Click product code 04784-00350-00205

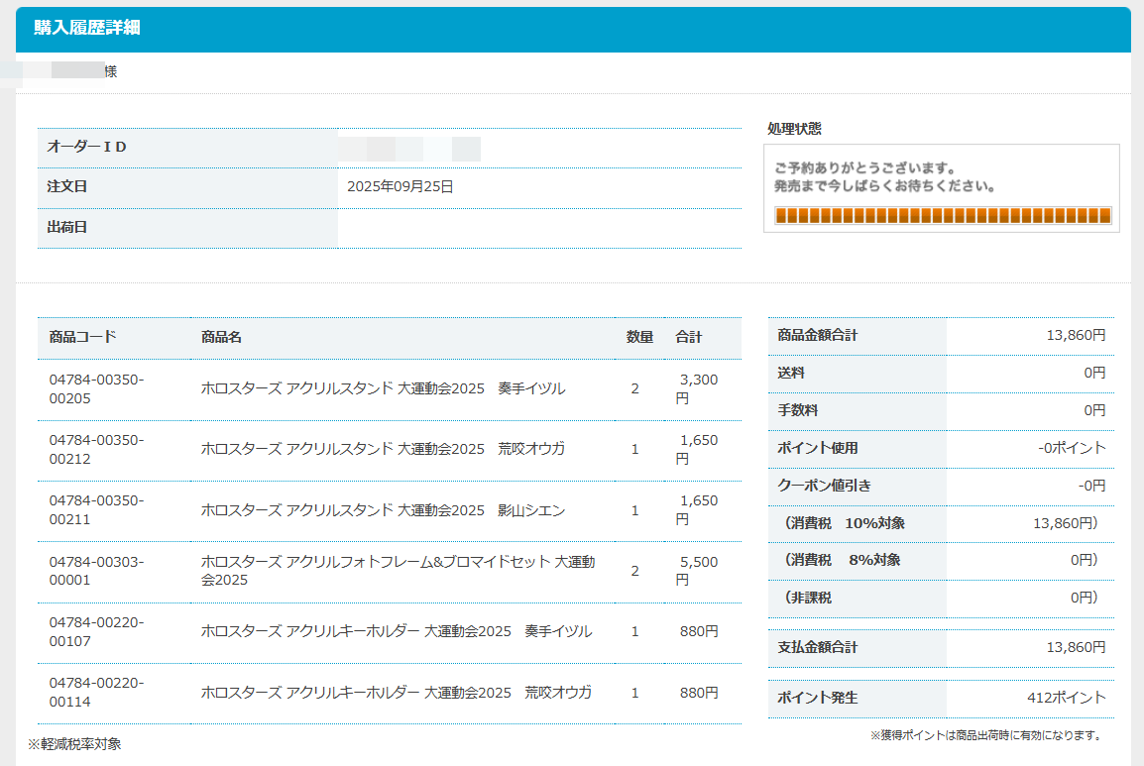click(x=96, y=388)
